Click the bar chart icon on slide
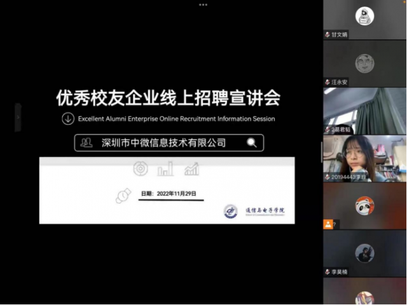The width and height of the screenshot is (407, 305). (x=165, y=169)
